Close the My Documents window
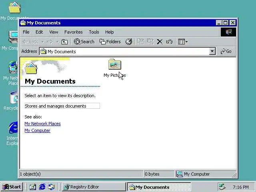The width and height of the screenshot is (256, 192). point(233,23)
